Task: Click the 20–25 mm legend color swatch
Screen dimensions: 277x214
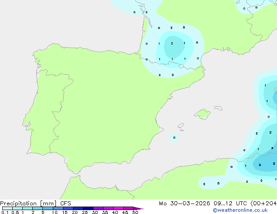Action: pos(78,208)
